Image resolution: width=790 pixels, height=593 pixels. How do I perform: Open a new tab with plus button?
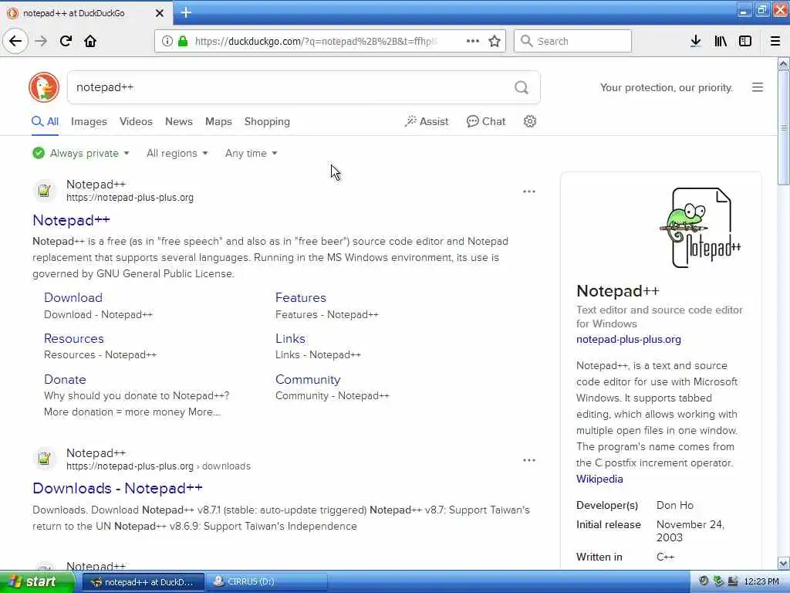pos(186,12)
